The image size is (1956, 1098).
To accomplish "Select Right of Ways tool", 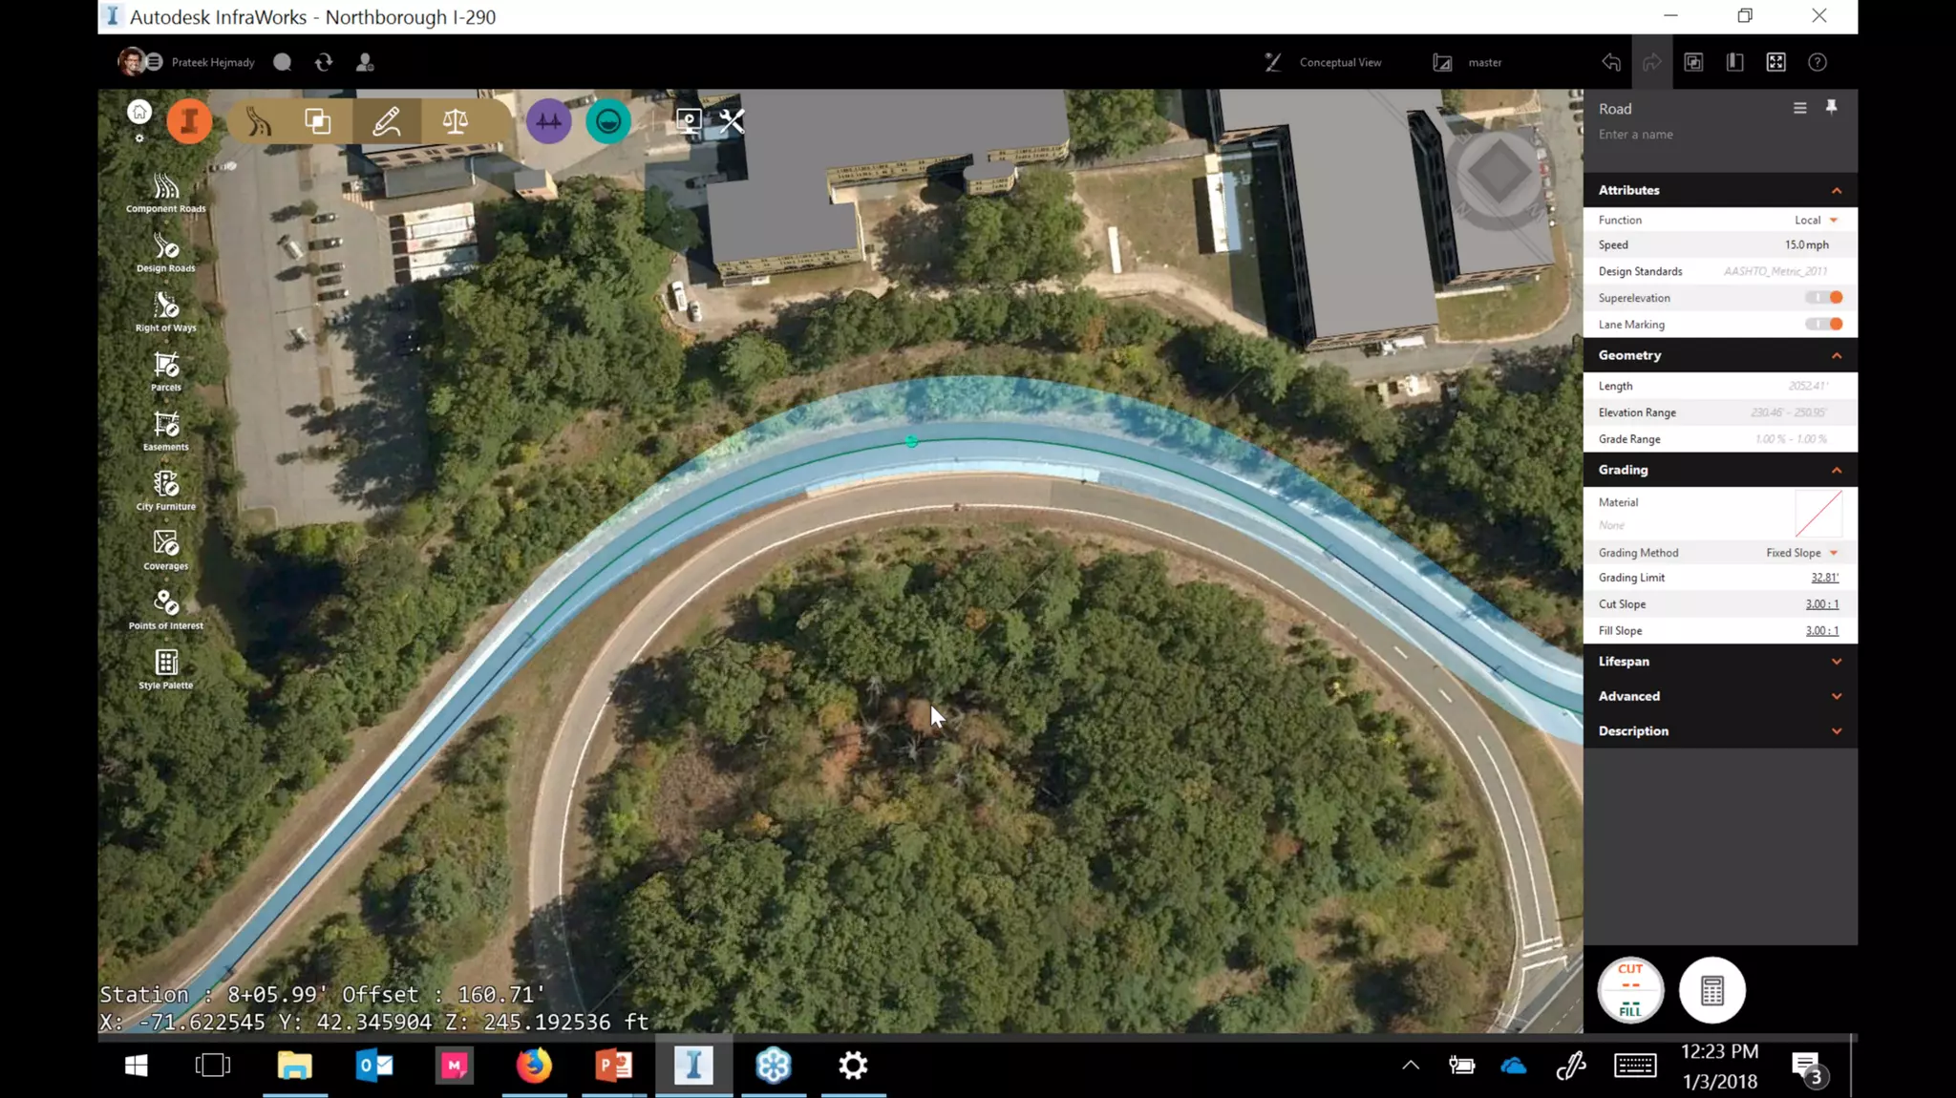I will tap(166, 313).
